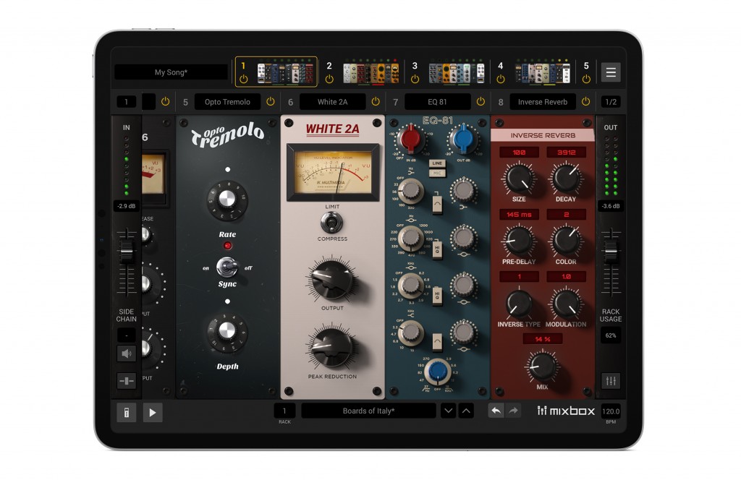This screenshot has width=741, height=480.
Task: Open the hamburger menu
Action: tap(611, 72)
